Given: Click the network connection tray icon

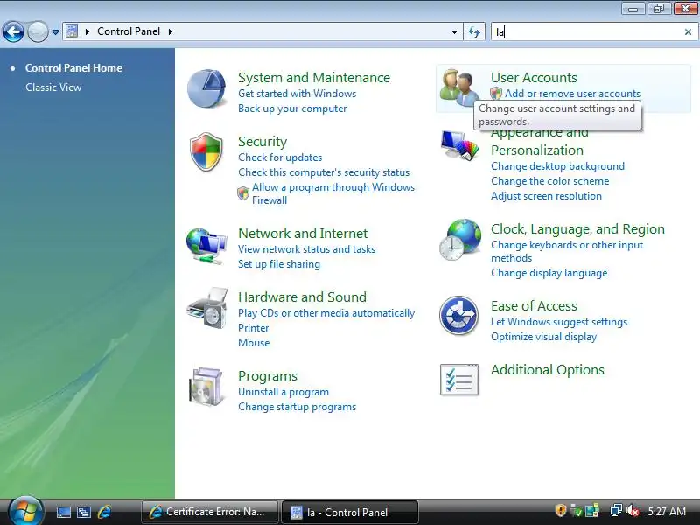Looking at the screenshot, I should tap(616, 511).
